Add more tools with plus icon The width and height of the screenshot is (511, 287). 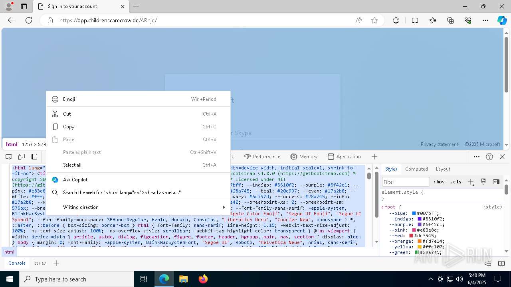click(x=374, y=157)
